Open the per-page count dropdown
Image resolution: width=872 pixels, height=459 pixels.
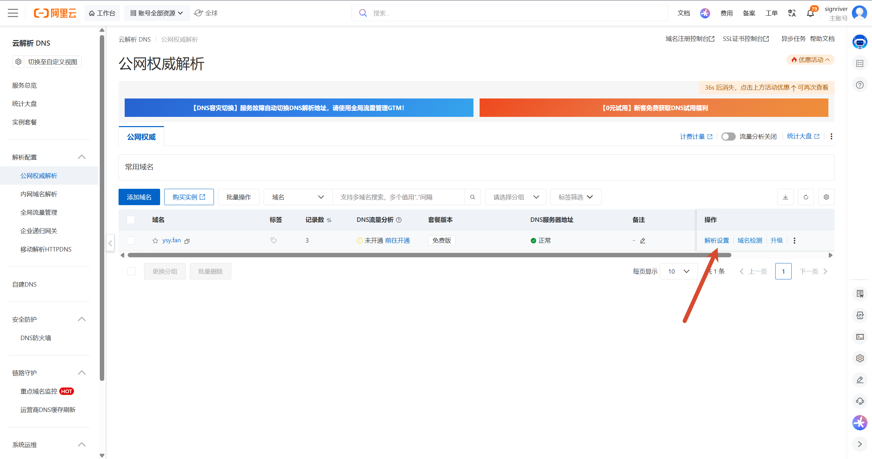pos(679,271)
